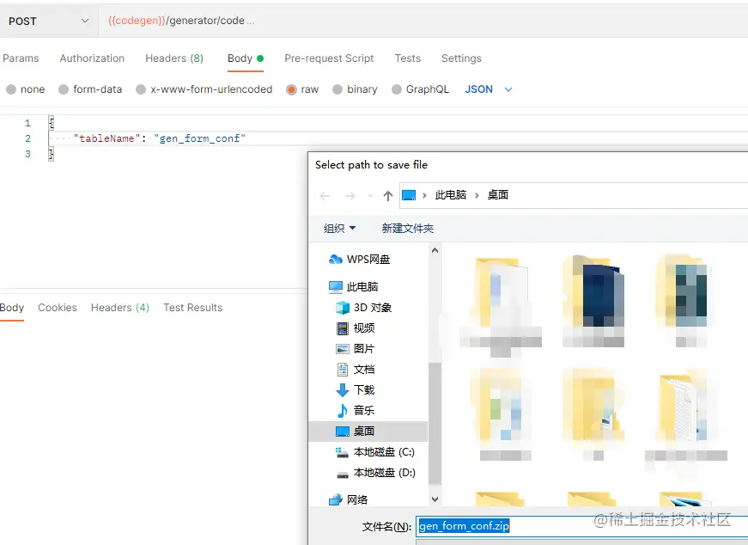
Task: Open the Pre-request Script tab
Action: point(329,58)
